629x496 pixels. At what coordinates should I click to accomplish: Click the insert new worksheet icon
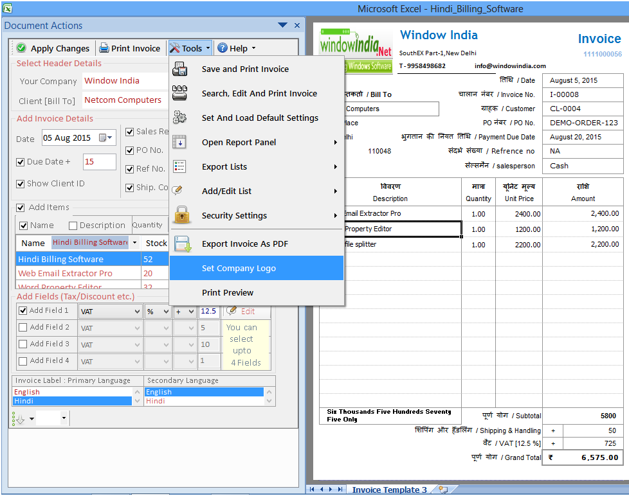[x=443, y=489]
